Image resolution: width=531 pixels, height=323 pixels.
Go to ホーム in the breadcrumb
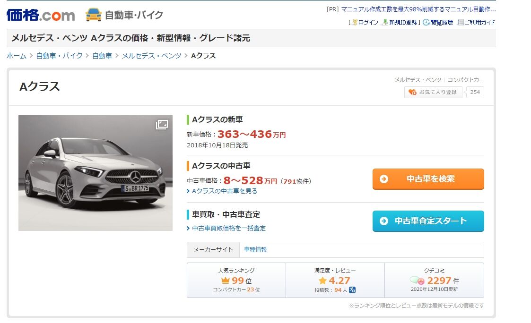coord(17,56)
